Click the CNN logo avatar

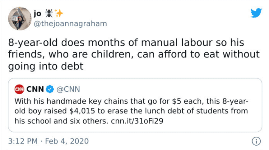(x=19, y=89)
